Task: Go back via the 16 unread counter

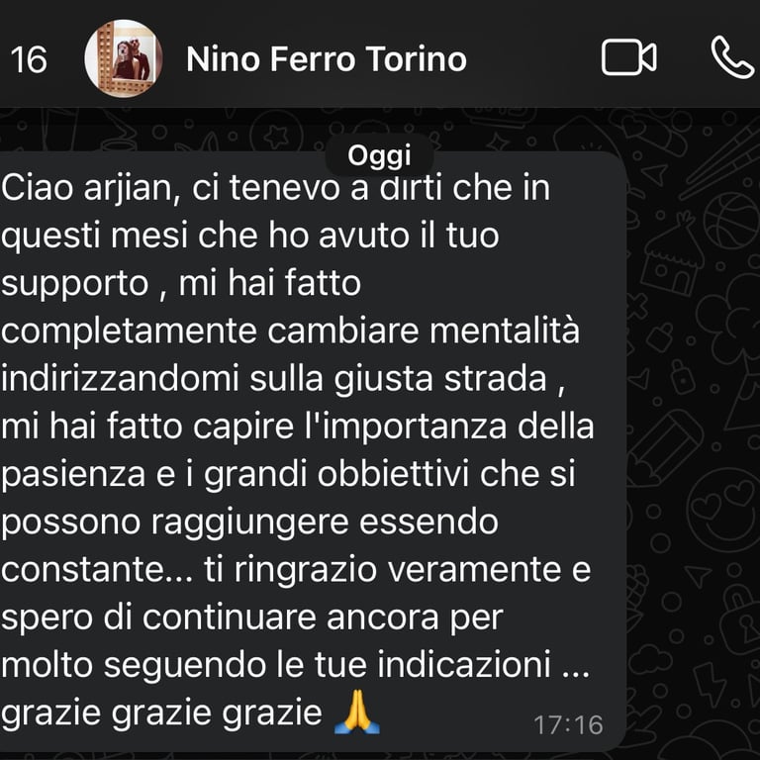Action: tap(29, 60)
